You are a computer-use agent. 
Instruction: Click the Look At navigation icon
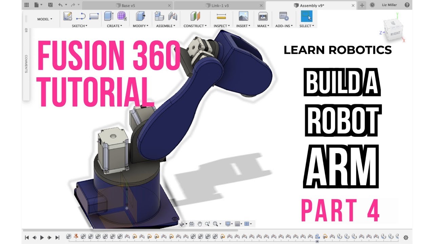[192, 224]
